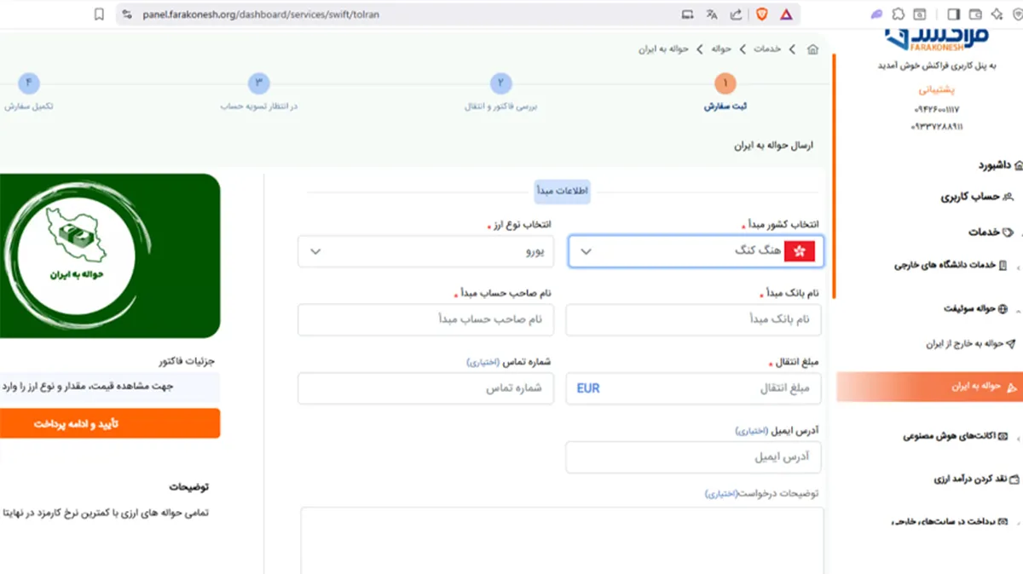Click the Brave Shields lion icon

click(761, 14)
